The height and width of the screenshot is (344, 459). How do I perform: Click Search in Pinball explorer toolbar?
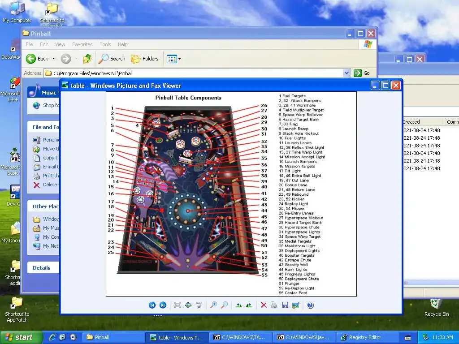pyautogui.click(x=112, y=59)
